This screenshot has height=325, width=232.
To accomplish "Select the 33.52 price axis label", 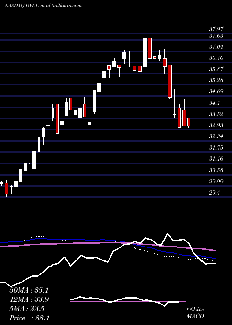I will tap(216, 114).
